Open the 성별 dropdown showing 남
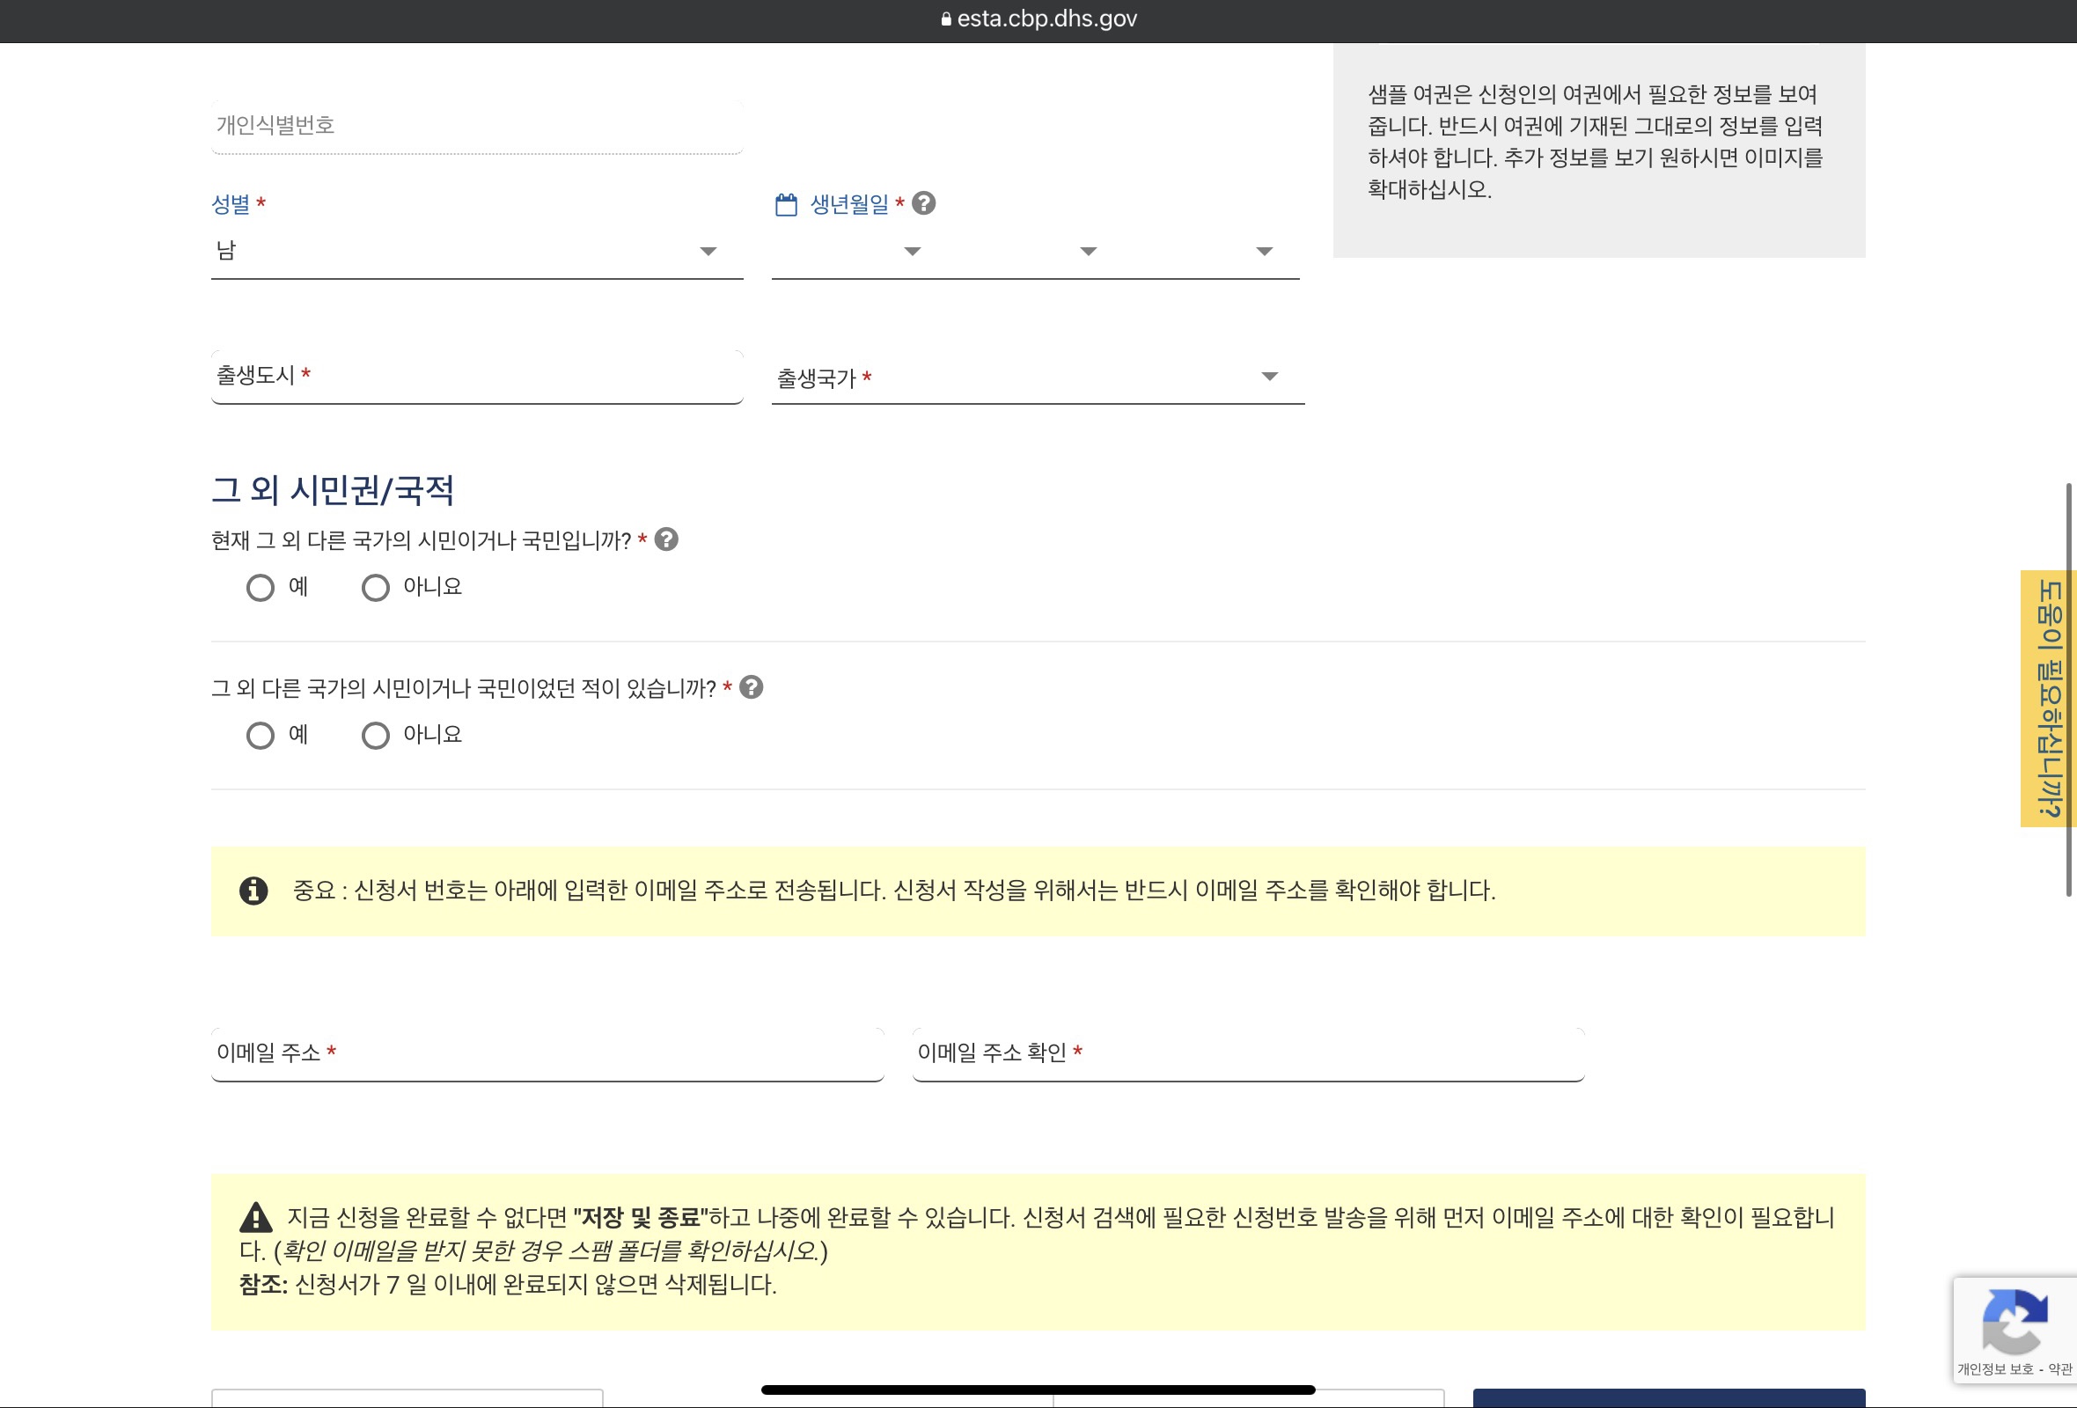The height and width of the screenshot is (1408, 2077). click(476, 252)
